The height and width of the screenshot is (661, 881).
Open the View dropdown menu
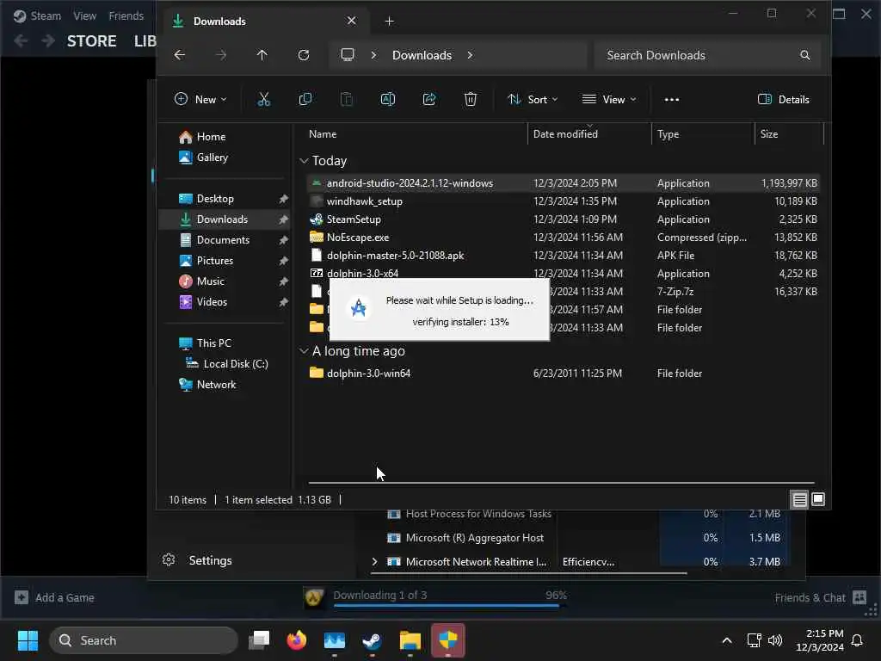609,100
